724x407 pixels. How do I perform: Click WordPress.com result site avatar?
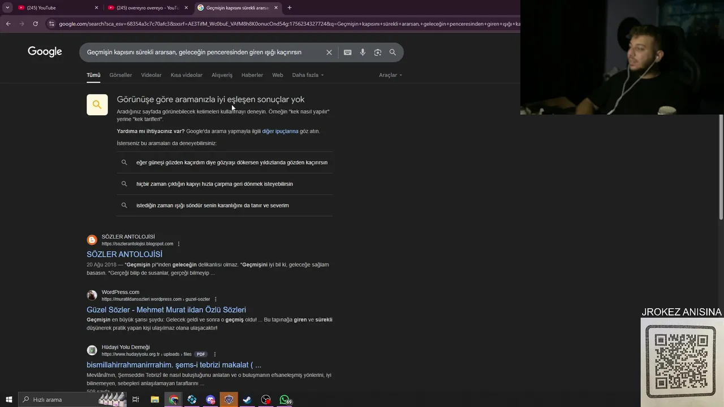92,295
